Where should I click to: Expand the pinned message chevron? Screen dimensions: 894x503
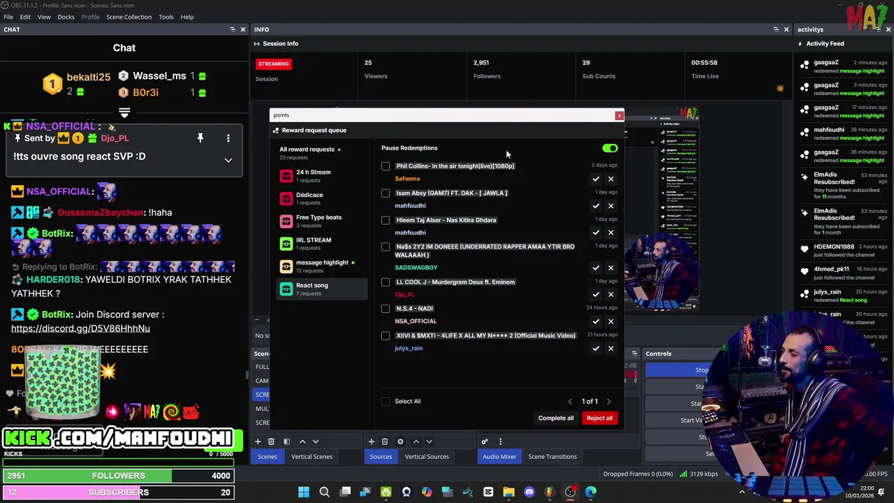[x=228, y=160]
